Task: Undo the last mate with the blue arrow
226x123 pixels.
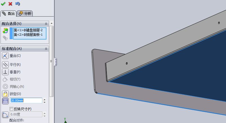Action: [x=17, y=4]
